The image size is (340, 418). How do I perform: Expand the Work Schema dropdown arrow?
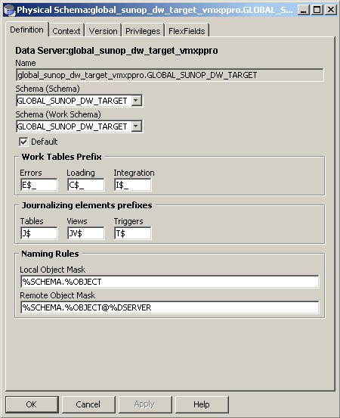(x=136, y=126)
